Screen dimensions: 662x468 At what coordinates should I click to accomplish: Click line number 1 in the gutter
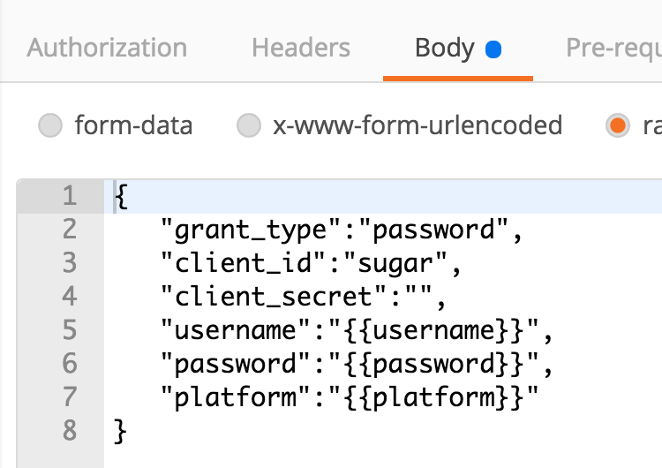pyautogui.click(x=69, y=196)
